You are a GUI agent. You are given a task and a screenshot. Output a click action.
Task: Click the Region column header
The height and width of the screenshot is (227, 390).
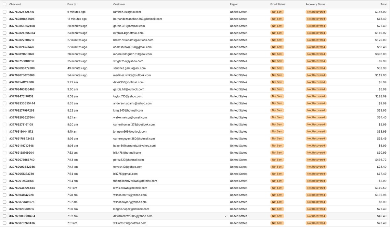(234, 5)
